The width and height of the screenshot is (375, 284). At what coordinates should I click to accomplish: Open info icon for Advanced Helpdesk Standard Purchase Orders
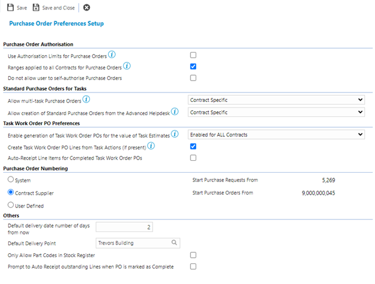click(x=174, y=111)
